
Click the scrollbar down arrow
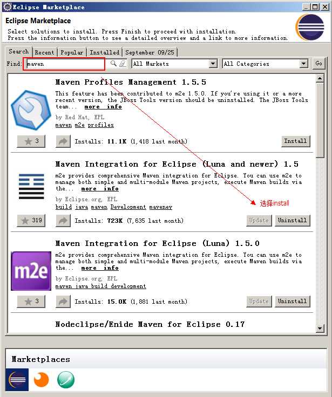click(320, 328)
